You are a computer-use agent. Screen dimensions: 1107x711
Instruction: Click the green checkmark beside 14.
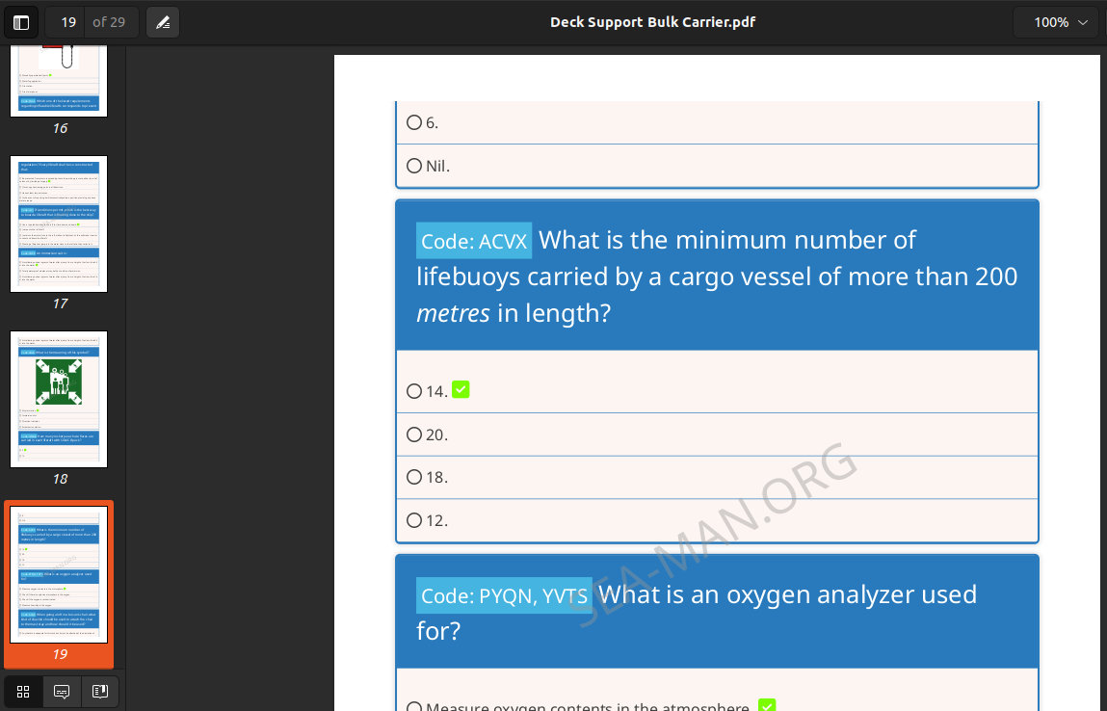[x=461, y=389]
